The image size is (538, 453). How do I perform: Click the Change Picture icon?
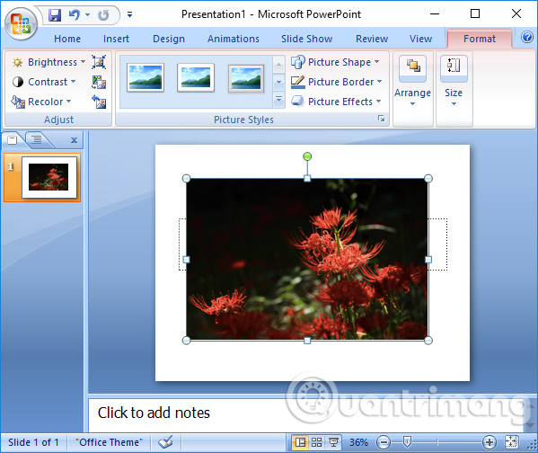[99, 82]
